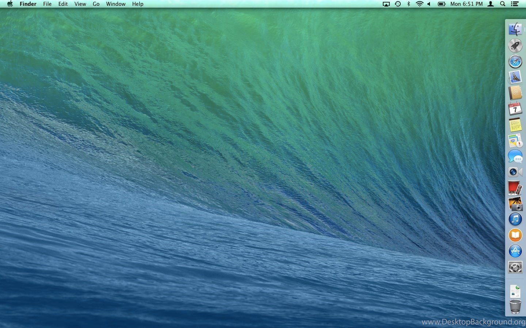Open the Help menu

click(138, 4)
